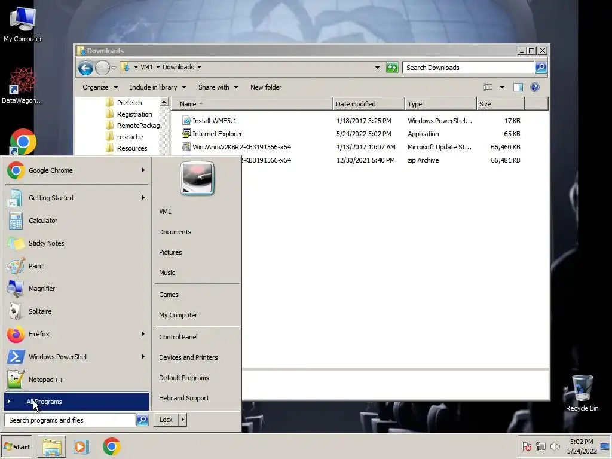Toggle the preview pane button
The image size is (612, 459).
pos(518,87)
